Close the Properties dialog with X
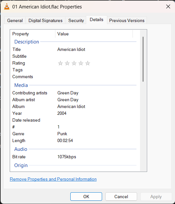The height and width of the screenshot is (204, 175). (168, 6)
